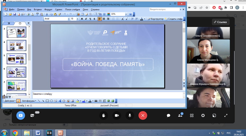Image resolution: width=246 pixels, height=136 pixels.
Task: Open PowerPoint help question-mark icon
Action: (x=130, y=14)
